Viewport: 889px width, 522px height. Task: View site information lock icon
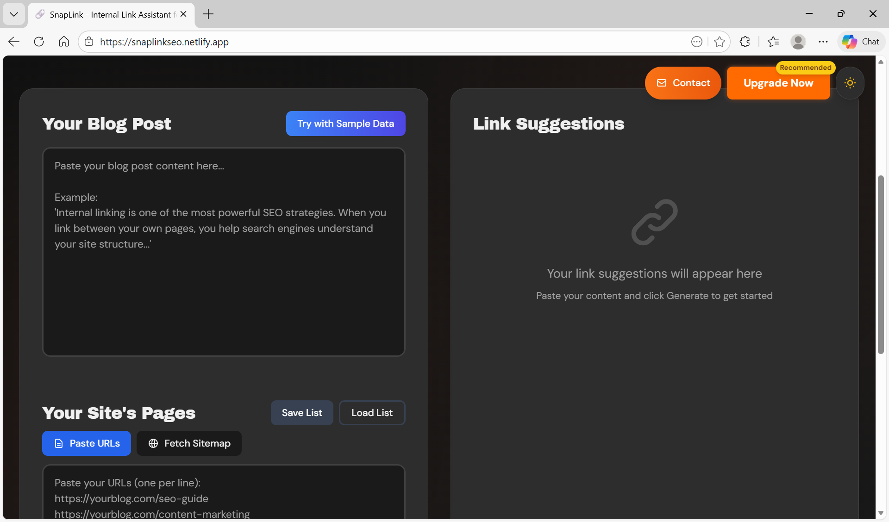[89, 42]
